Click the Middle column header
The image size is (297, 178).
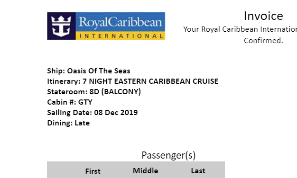click(146, 171)
